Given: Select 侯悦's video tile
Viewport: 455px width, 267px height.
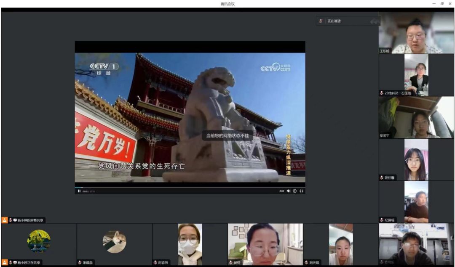Looking at the screenshot, I should click(x=265, y=244).
